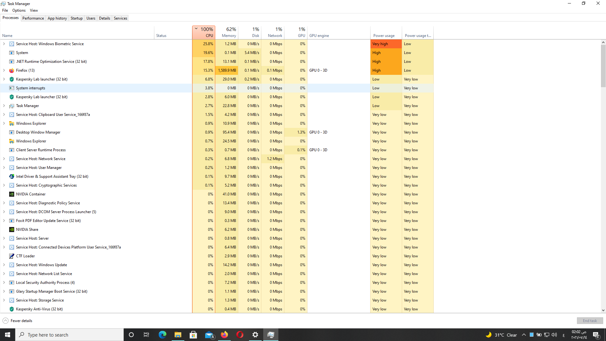Sort by the Power usage column
Image resolution: width=606 pixels, height=341 pixels.
[386, 33]
